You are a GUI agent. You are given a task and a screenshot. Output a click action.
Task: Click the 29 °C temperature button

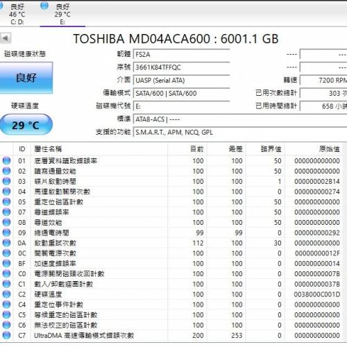(x=26, y=125)
